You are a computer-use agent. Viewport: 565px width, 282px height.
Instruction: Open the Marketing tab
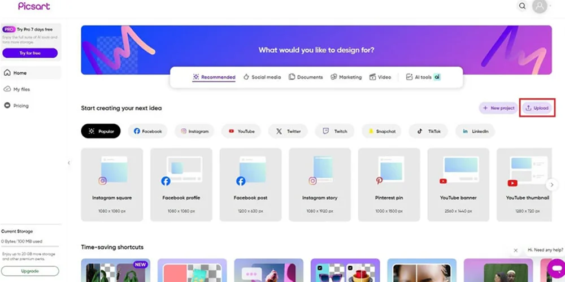(346, 77)
